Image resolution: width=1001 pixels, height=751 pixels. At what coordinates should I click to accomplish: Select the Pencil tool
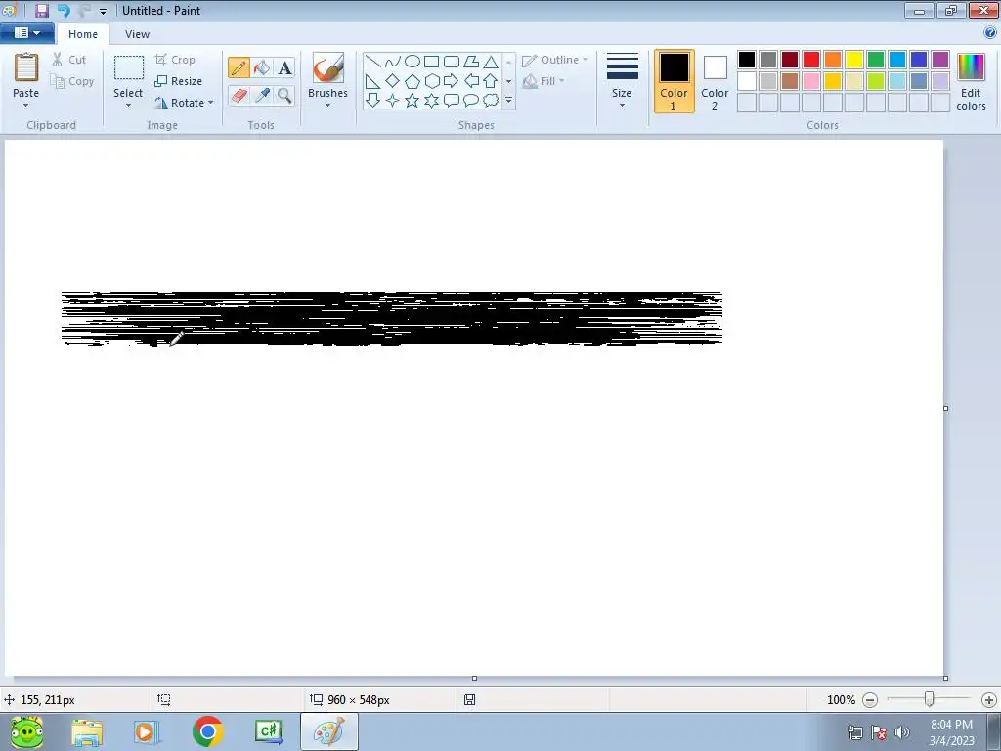(239, 67)
